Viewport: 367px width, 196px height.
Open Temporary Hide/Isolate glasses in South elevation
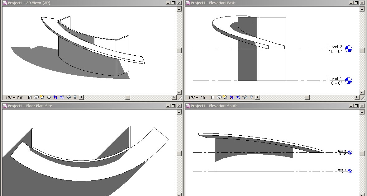245,196
